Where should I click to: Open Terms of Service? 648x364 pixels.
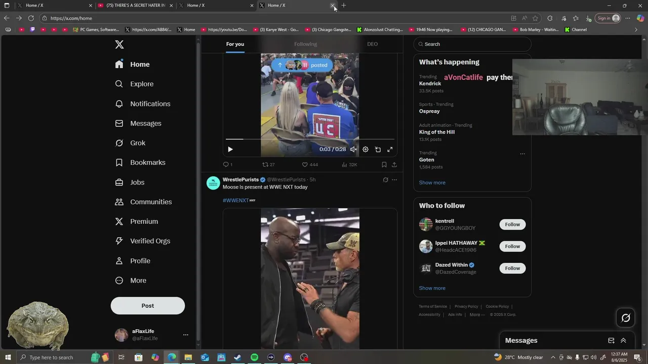click(433, 306)
